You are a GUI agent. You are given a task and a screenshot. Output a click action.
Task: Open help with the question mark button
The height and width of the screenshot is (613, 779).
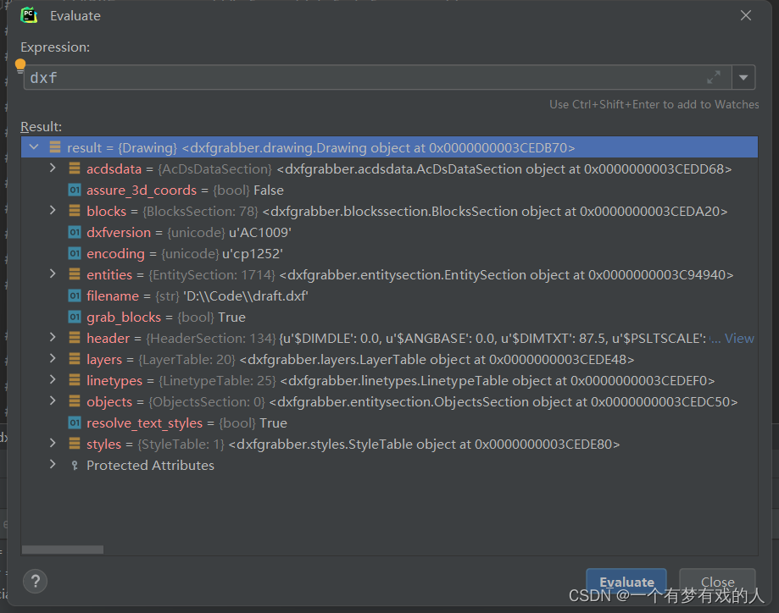36,581
